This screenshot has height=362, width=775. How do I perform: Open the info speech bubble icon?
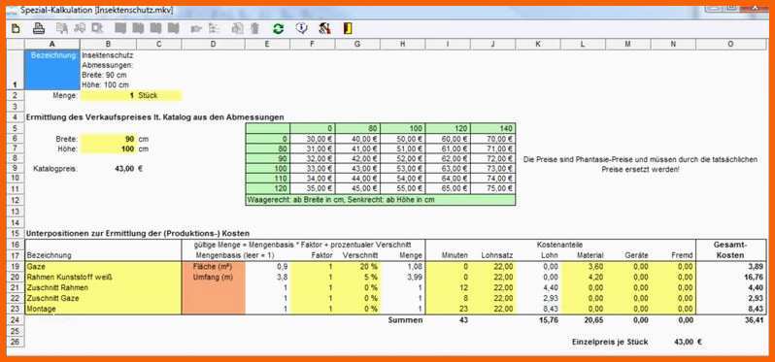click(301, 29)
